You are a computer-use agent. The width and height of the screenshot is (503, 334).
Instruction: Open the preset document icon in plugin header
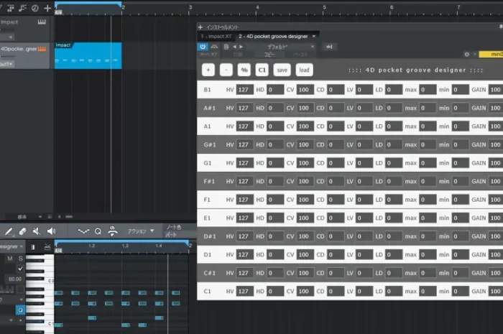pyautogui.click(x=226, y=47)
